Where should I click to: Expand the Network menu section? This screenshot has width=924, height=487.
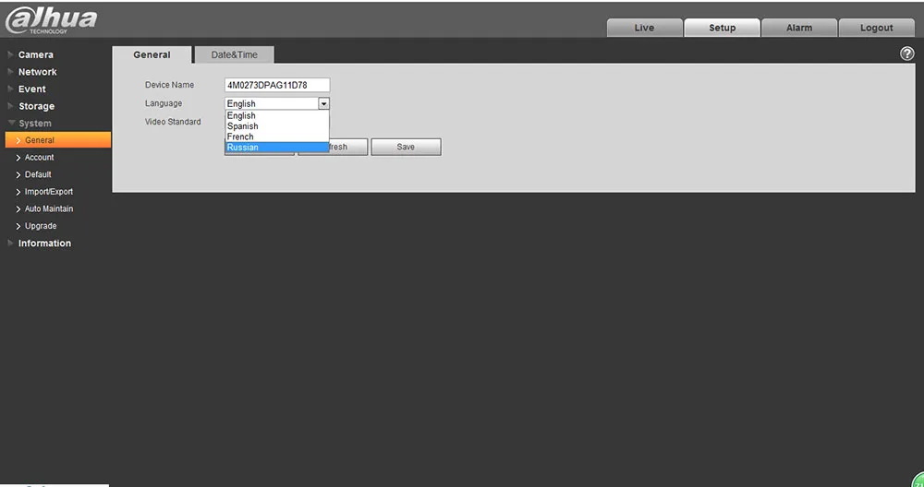click(37, 72)
